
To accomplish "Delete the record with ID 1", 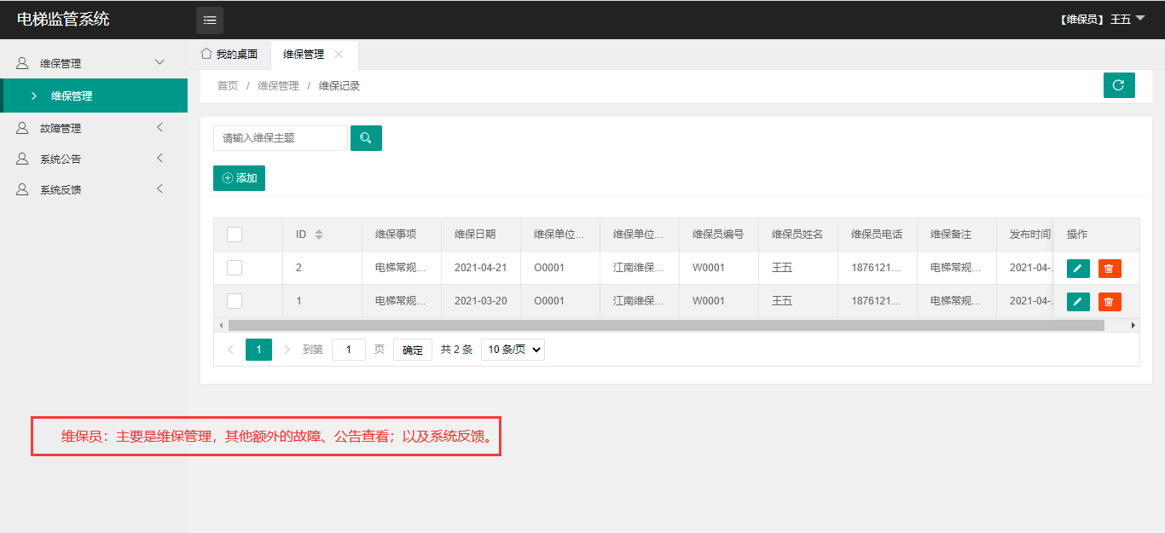I will 1109,302.
